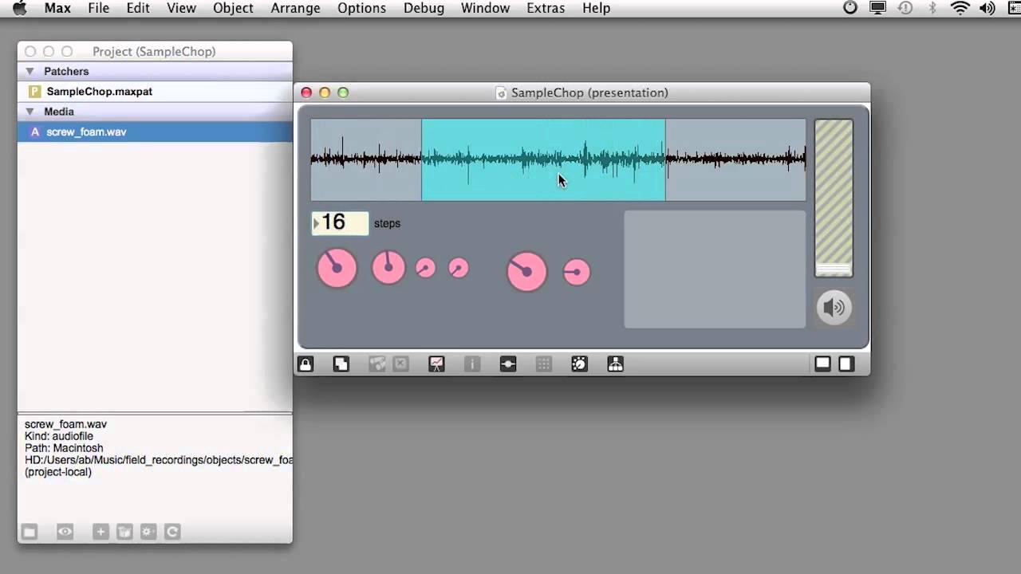Open the Options menu
This screenshot has width=1021, height=574.
click(361, 8)
